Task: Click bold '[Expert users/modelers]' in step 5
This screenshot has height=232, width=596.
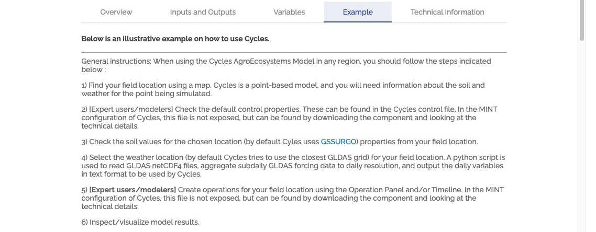Action: click(133, 190)
